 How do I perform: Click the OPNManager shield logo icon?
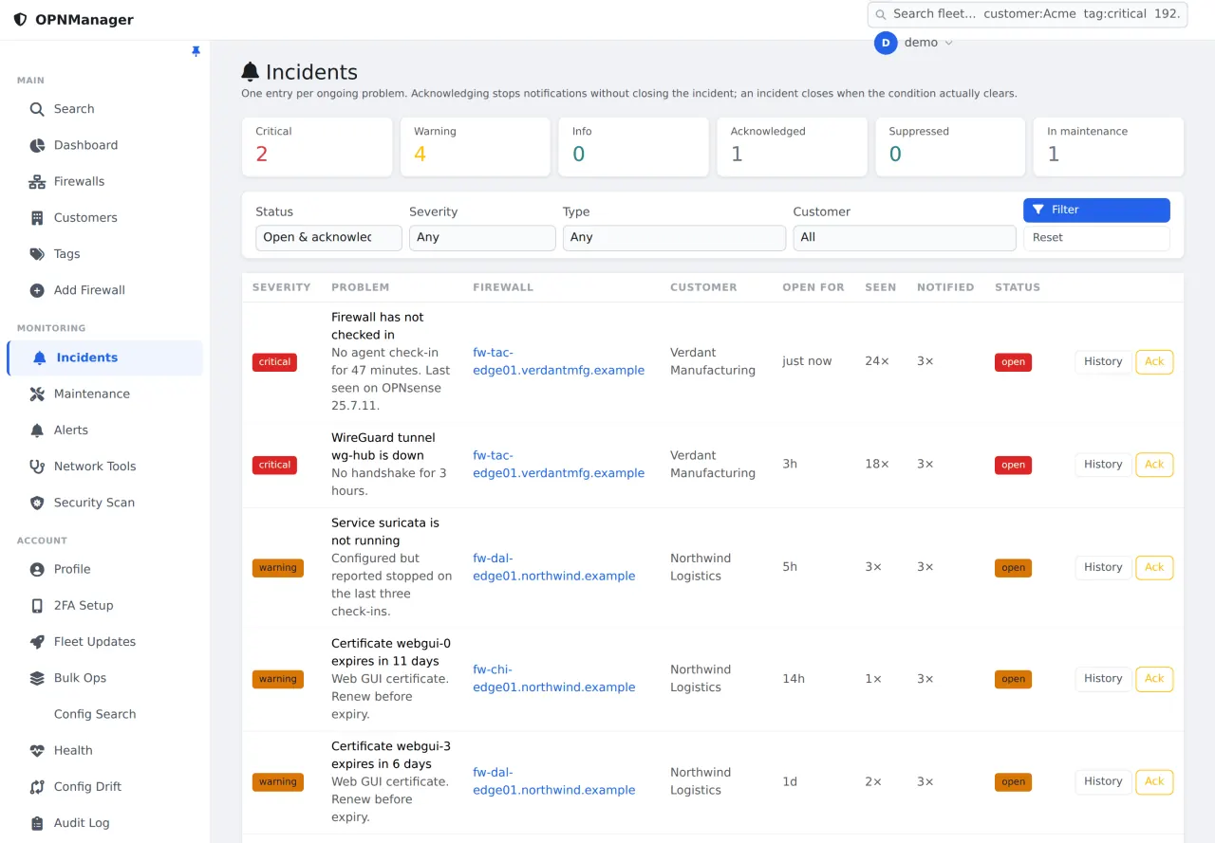click(x=21, y=19)
